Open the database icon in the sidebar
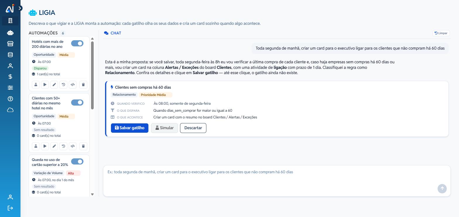The image size is (459, 217). (10, 55)
